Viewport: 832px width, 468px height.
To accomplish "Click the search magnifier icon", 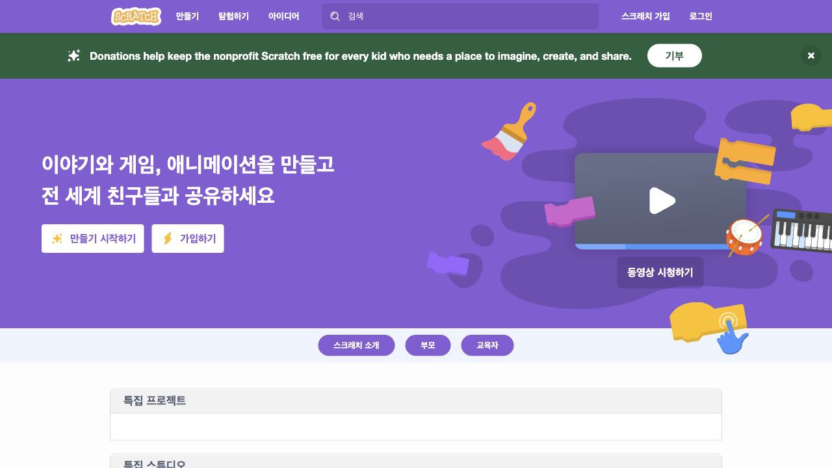I will 335,16.
